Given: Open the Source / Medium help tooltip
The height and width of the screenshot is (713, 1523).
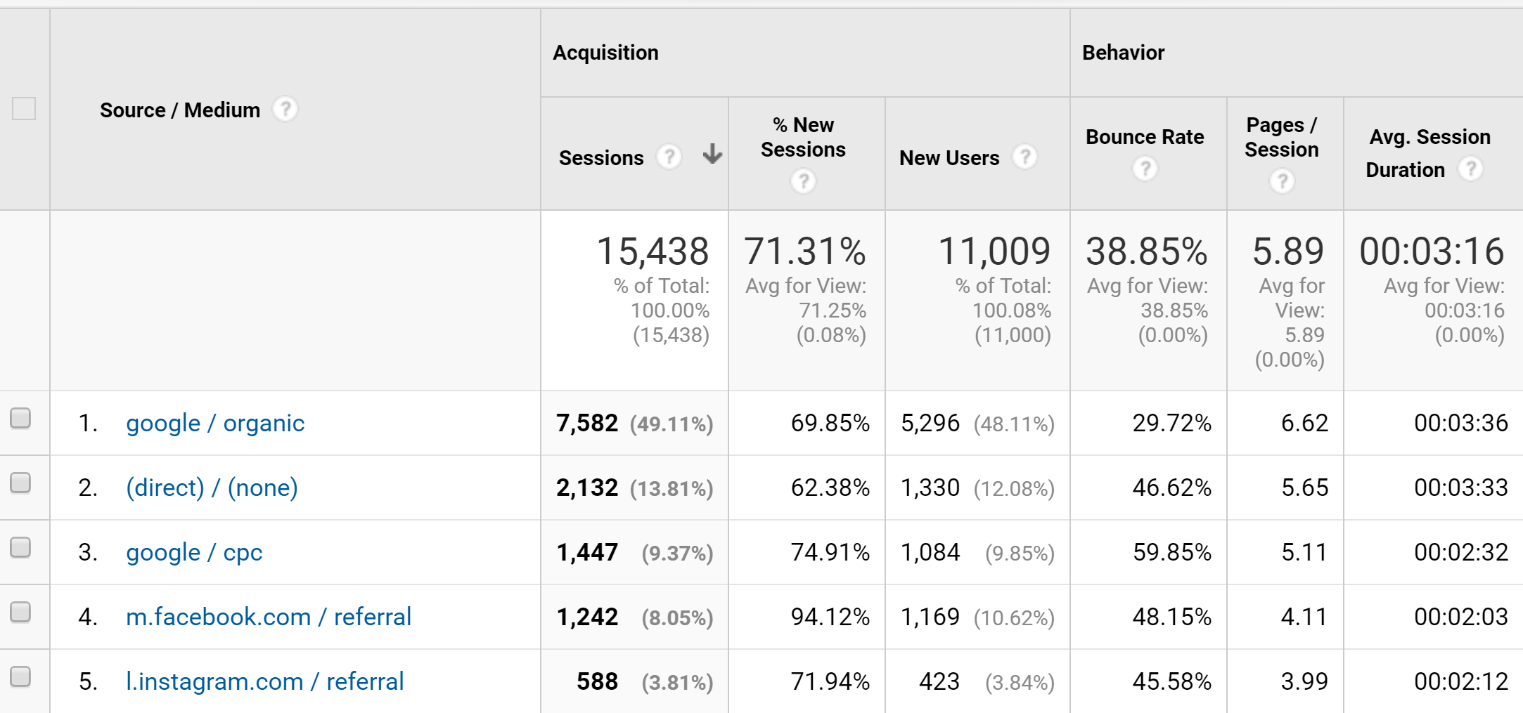Looking at the screenshot, I should coord(285,110).
